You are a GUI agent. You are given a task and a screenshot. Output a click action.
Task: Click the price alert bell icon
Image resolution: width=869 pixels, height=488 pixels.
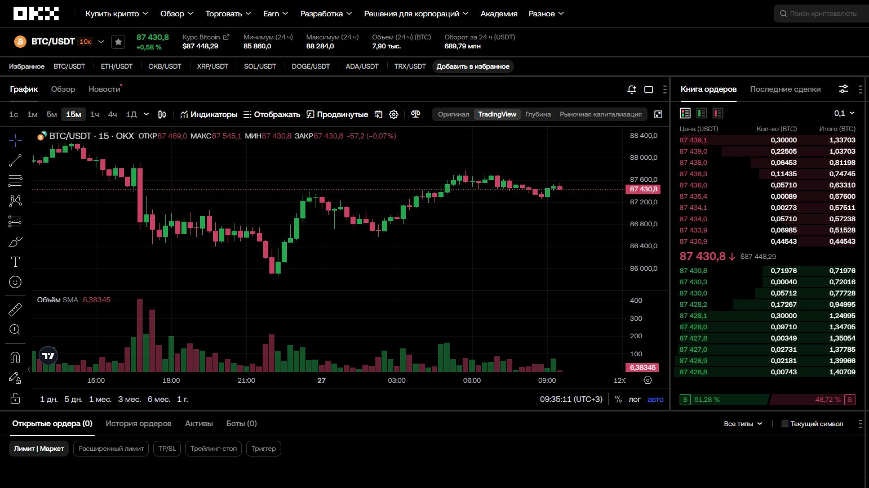[632, 89]
